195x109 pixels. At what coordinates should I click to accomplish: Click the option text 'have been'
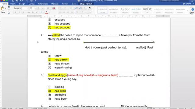61,99
